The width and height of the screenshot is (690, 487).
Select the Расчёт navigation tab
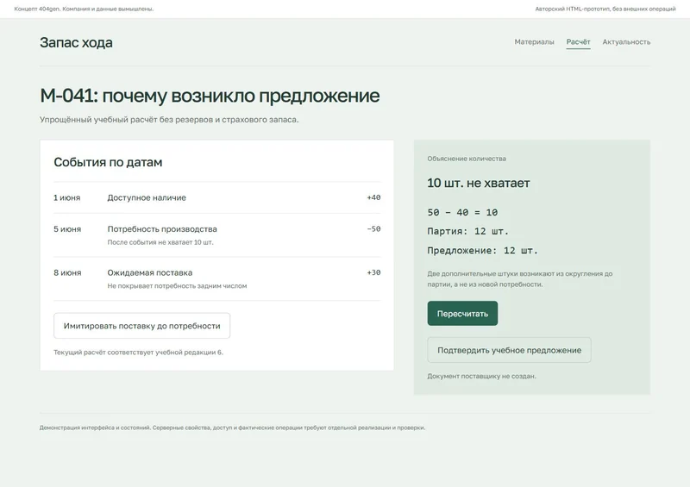coord(578,41)
